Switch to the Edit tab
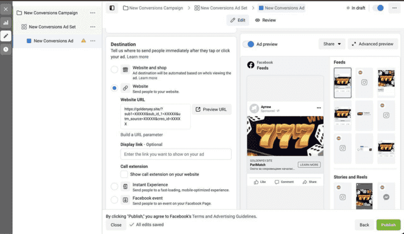The image size is (404, 234). click(x=237, y=20)
